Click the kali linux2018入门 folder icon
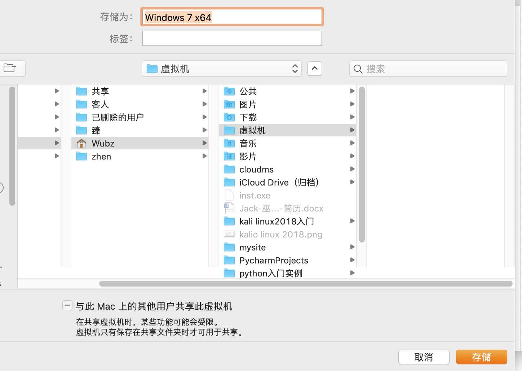The height and width of the screenshot is (371, 522). pyautogui.click(x=229, y=221)
